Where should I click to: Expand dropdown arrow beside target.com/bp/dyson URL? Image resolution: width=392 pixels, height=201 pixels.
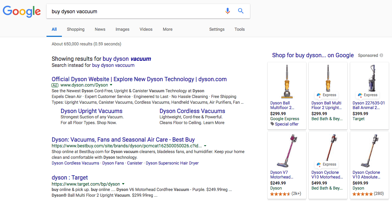coord(123,184)
